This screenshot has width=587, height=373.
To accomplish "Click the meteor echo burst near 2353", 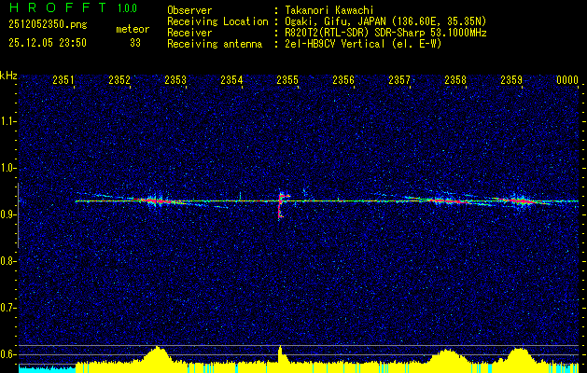I will pos(157,201).
